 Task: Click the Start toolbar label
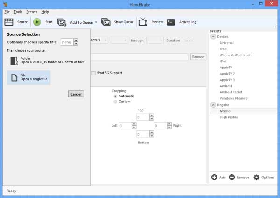pos(49,22)
